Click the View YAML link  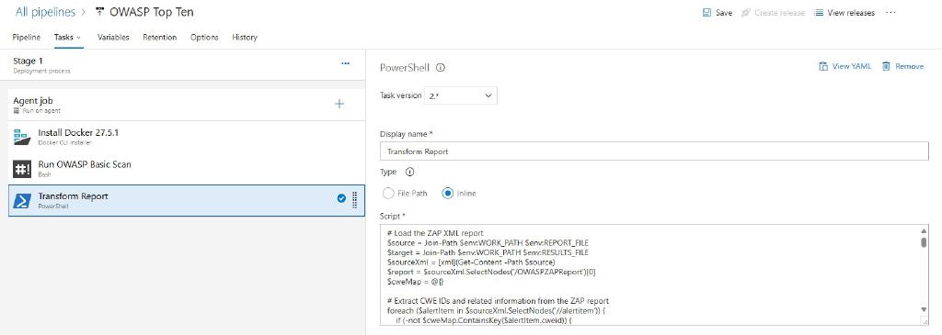coord(844,66)
